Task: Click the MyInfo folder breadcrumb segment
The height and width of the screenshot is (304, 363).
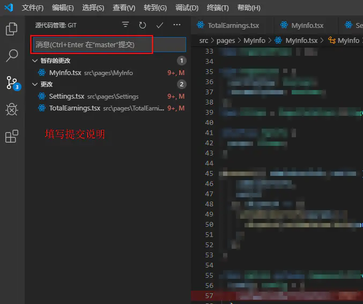Action: pos(255,41)
